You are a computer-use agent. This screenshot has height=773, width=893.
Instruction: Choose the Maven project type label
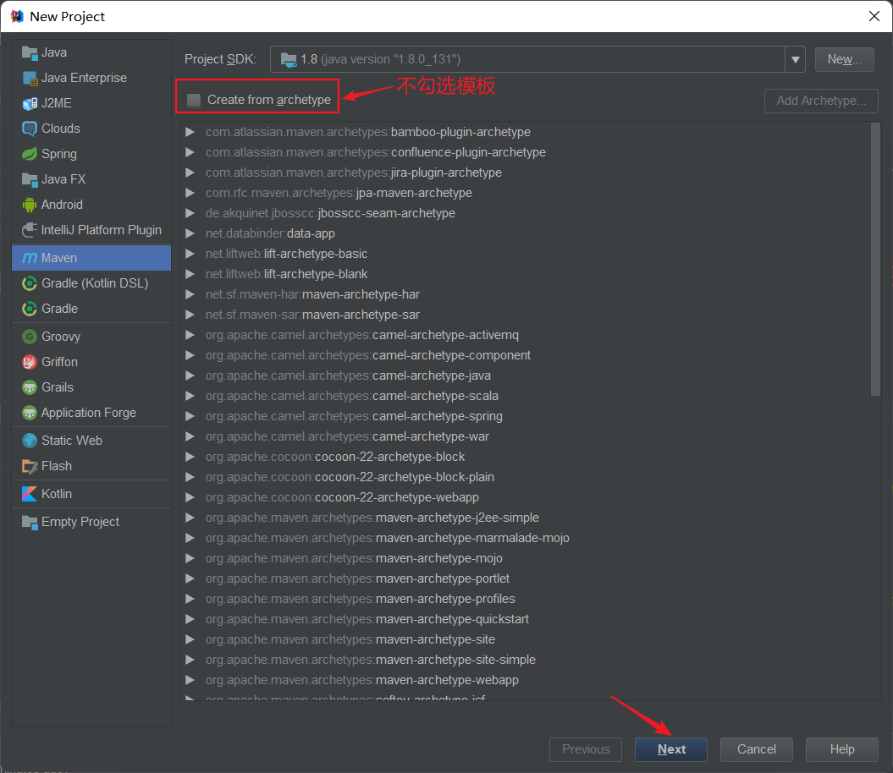58,258
